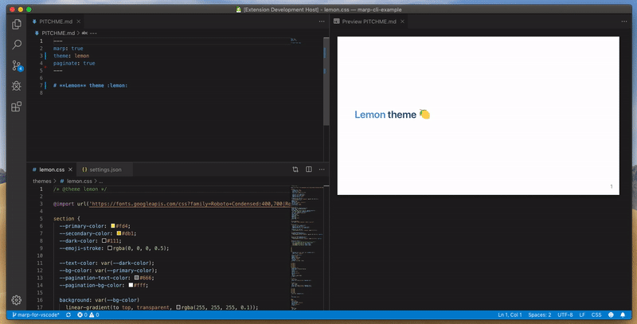Image resolution: width=637 pixels, height=324 pixels.
Task: Close the lemon.css tab
Action: 71,170
